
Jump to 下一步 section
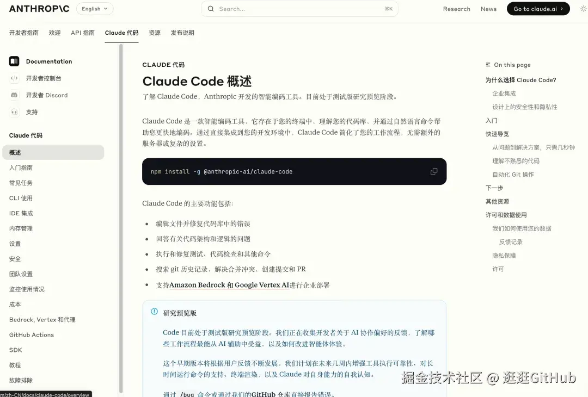pyautogui.click(x=494, y=188)
